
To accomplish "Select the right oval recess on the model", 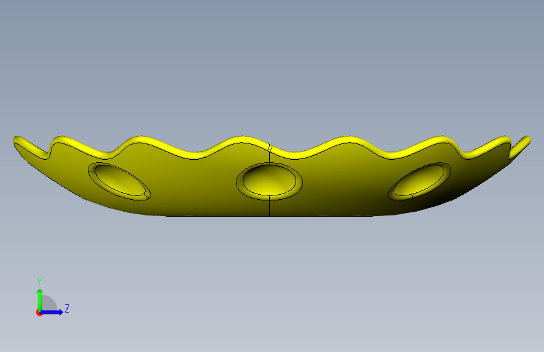I will (419, 181).
